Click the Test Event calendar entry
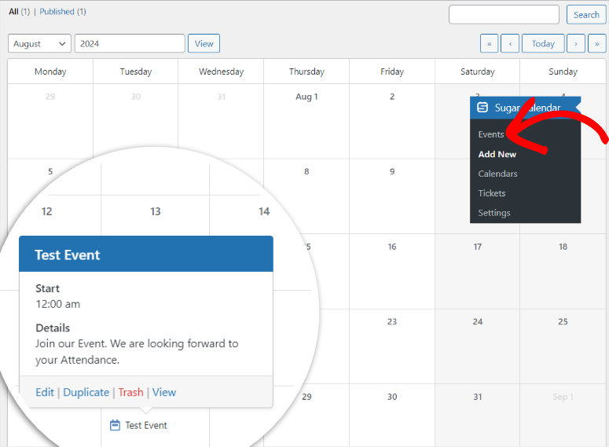Image resolution: width=609 pixels, height=447 pixels. [138, 425]
